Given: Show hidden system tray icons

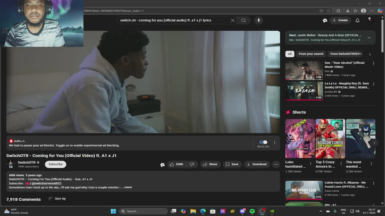Looking at the screenshot, I should point(320,211).
